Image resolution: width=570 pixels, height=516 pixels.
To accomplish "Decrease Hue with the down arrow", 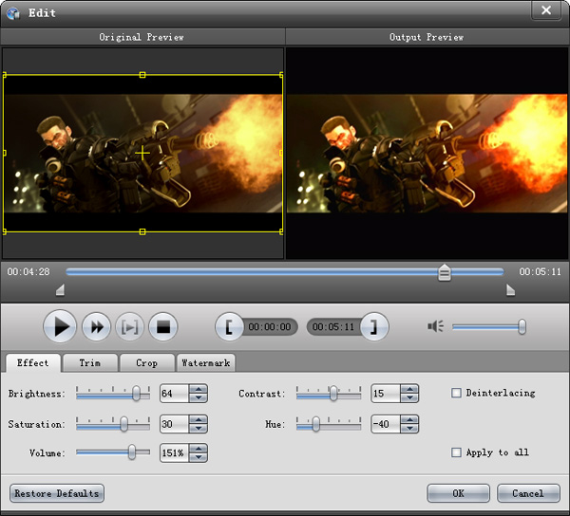I will (409, 428).
